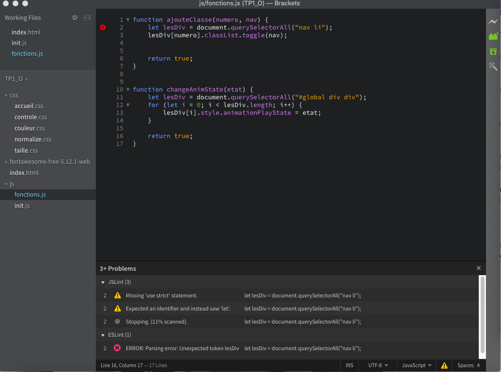Open the JavaScript language dropdown
This screenshot has height=372, width=501.
click(417, 365)
